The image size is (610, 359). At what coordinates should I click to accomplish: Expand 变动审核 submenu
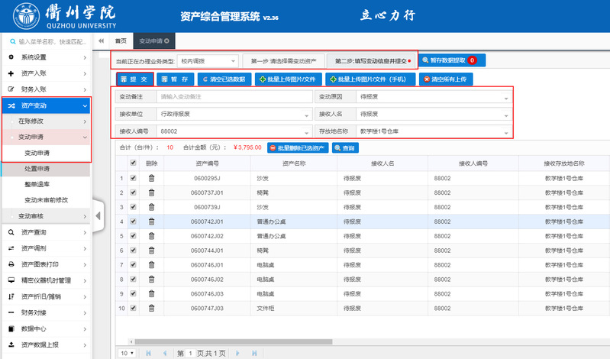click(x=47, y=216)
